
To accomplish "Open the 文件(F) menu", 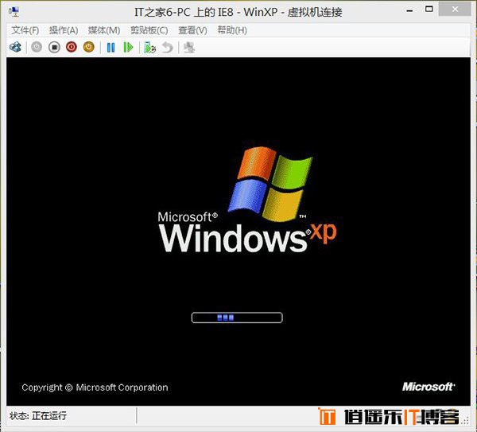I will click(x=25, y=30).
